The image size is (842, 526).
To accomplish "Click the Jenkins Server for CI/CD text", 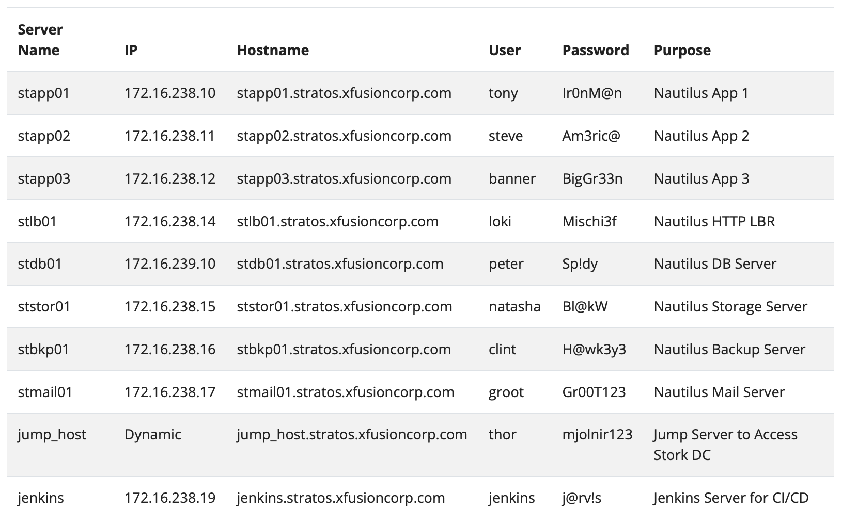I will [731, 498].
